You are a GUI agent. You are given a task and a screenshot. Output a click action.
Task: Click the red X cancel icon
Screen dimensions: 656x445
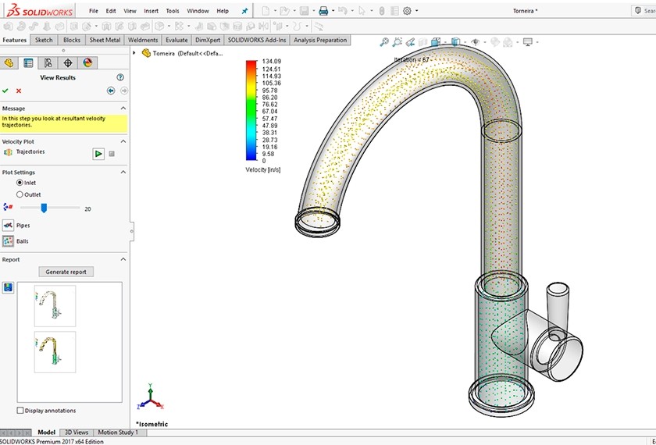(19, 91)
